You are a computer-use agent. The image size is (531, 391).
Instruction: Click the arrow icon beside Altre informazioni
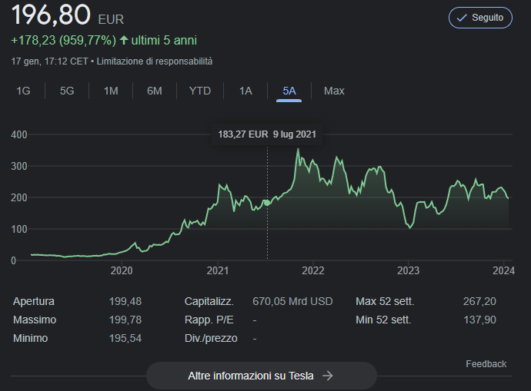(x=328, y=376)
